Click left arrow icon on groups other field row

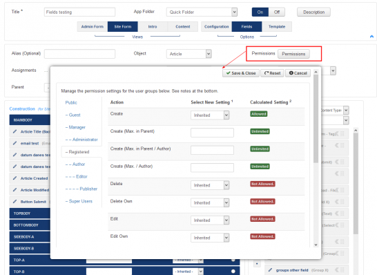tap(337, 270)
